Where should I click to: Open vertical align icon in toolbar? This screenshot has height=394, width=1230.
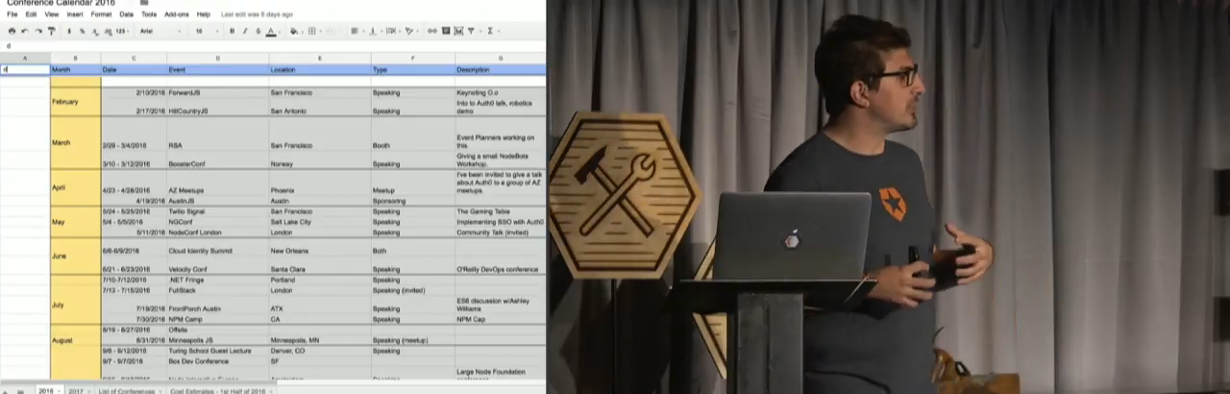coord(372,32)
